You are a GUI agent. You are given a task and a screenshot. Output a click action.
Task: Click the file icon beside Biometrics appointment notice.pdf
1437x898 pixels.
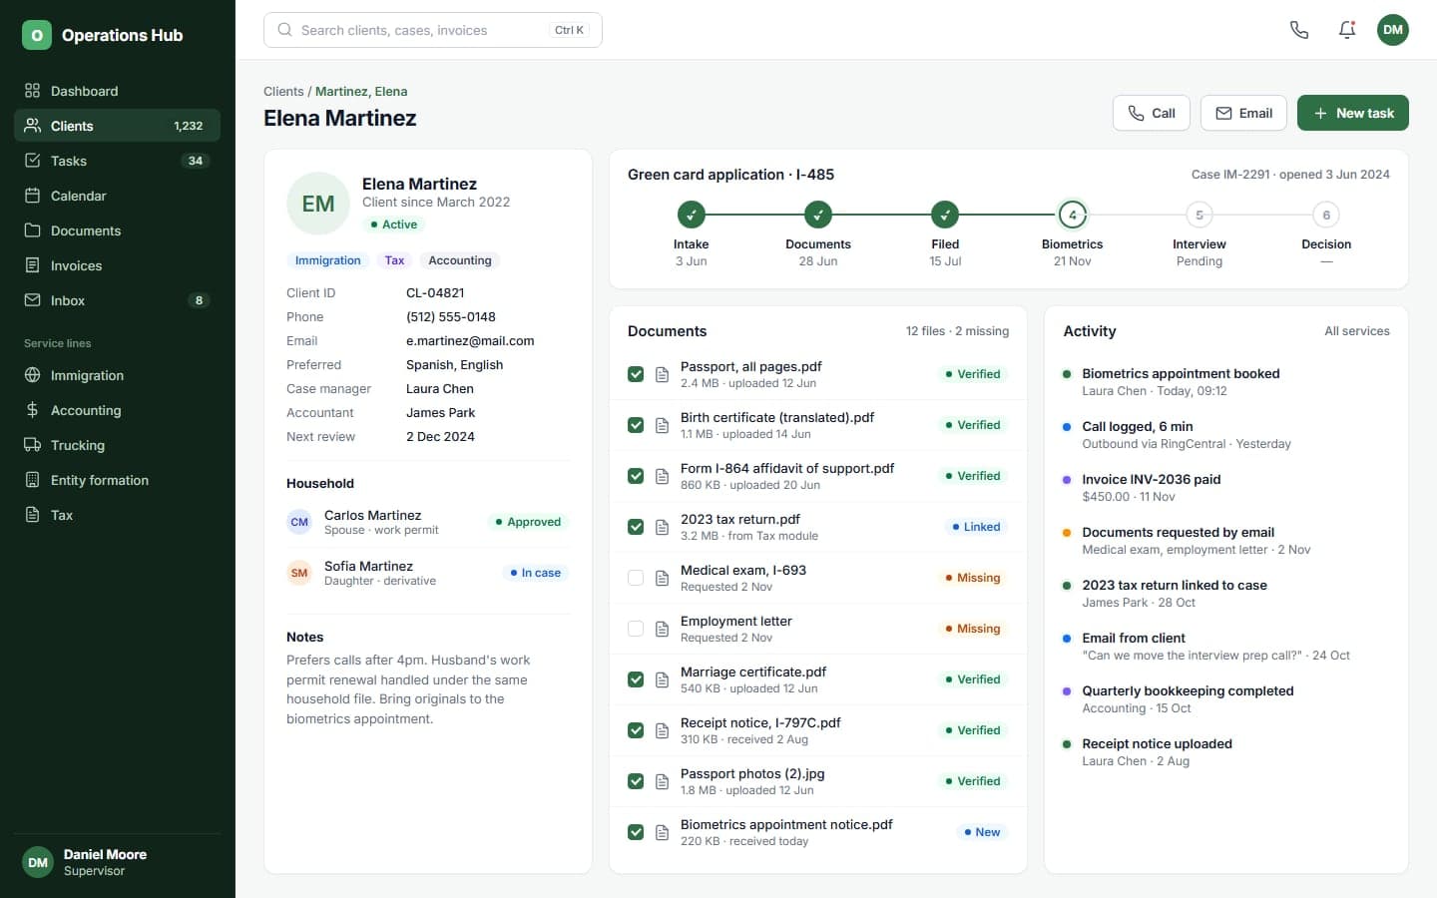[662, 832]
